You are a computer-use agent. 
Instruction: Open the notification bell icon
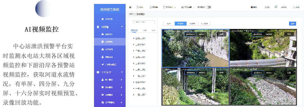pos(266,7)
